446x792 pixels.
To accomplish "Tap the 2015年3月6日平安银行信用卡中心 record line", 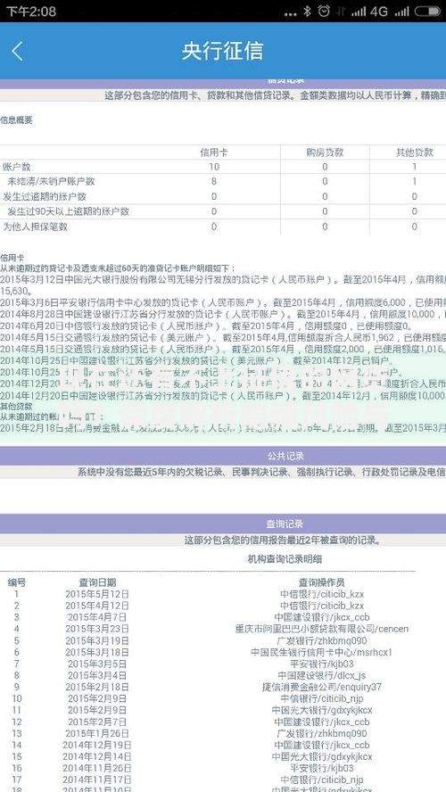I will [223, 302].
